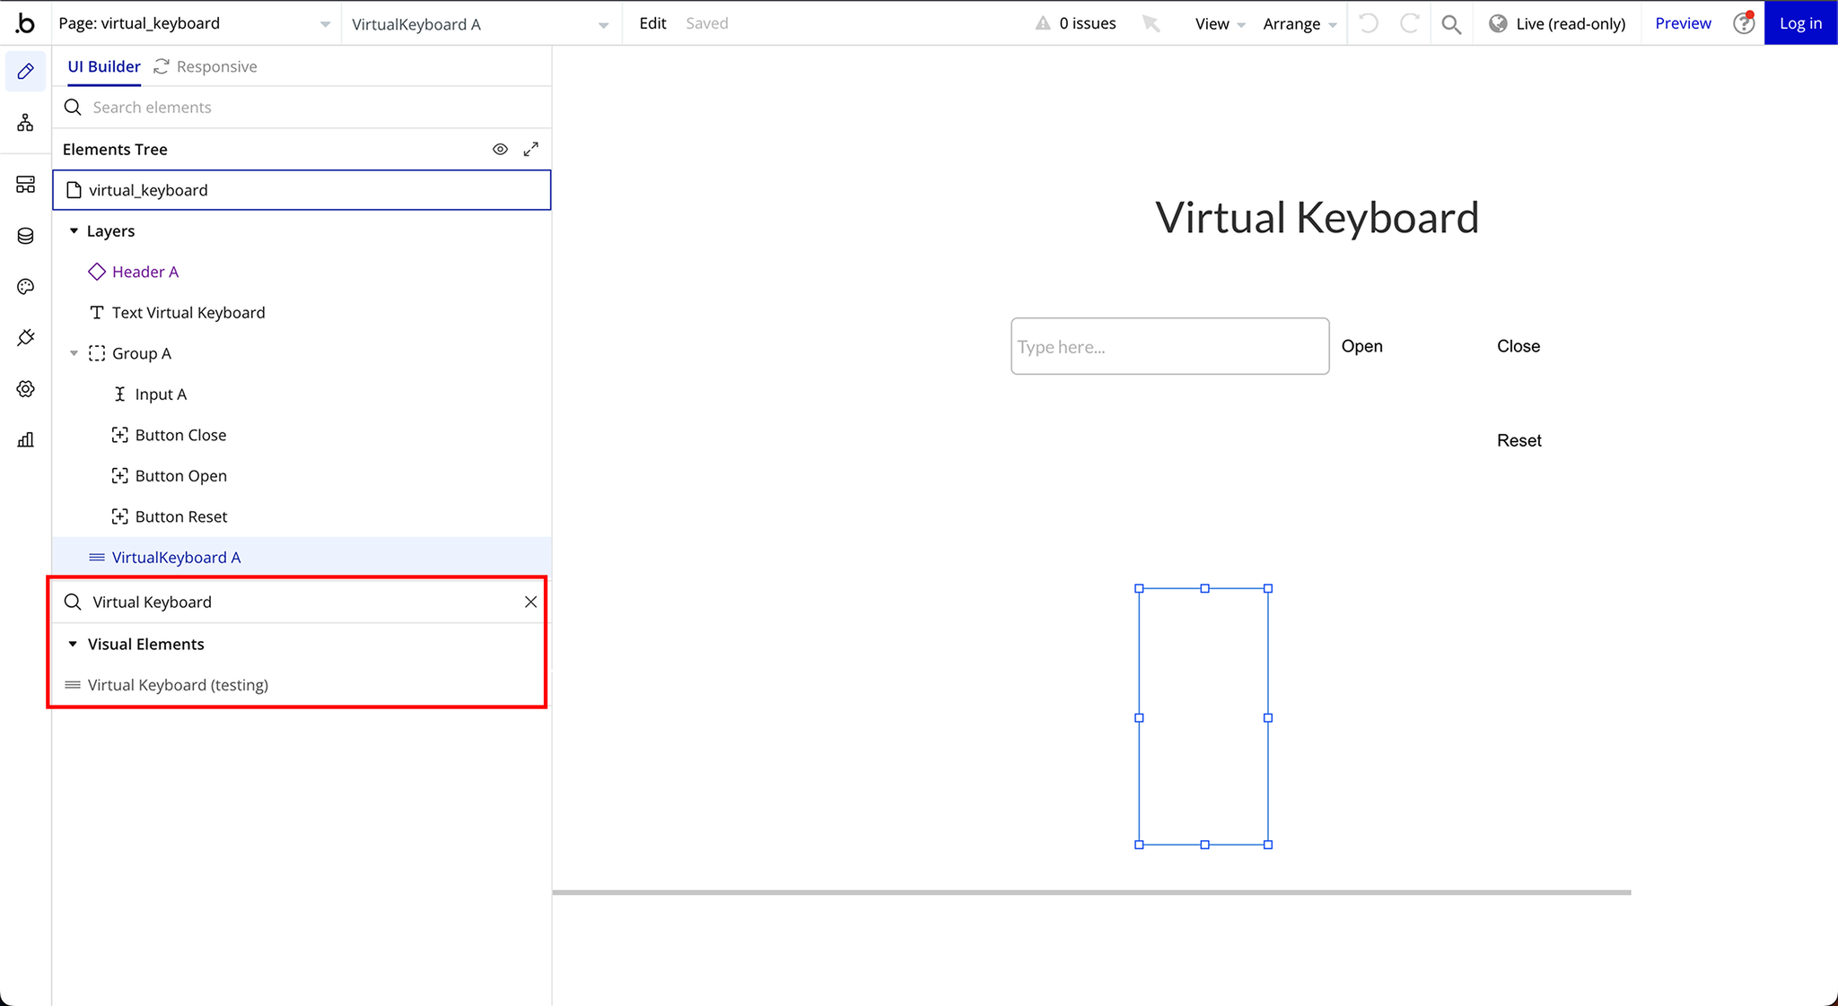
Task: Expand the Elements Tree panel
Action: (531, 150)
